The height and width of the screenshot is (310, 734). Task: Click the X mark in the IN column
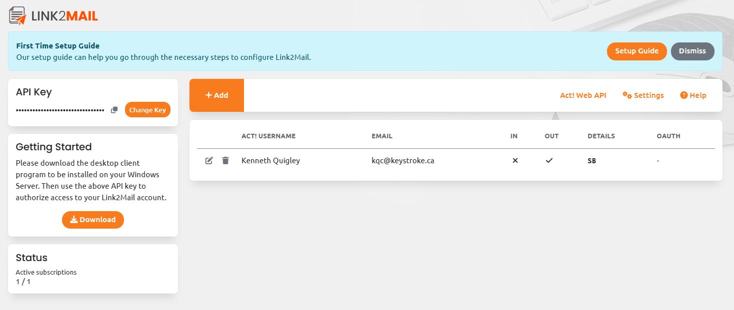(x=515, y=161)
